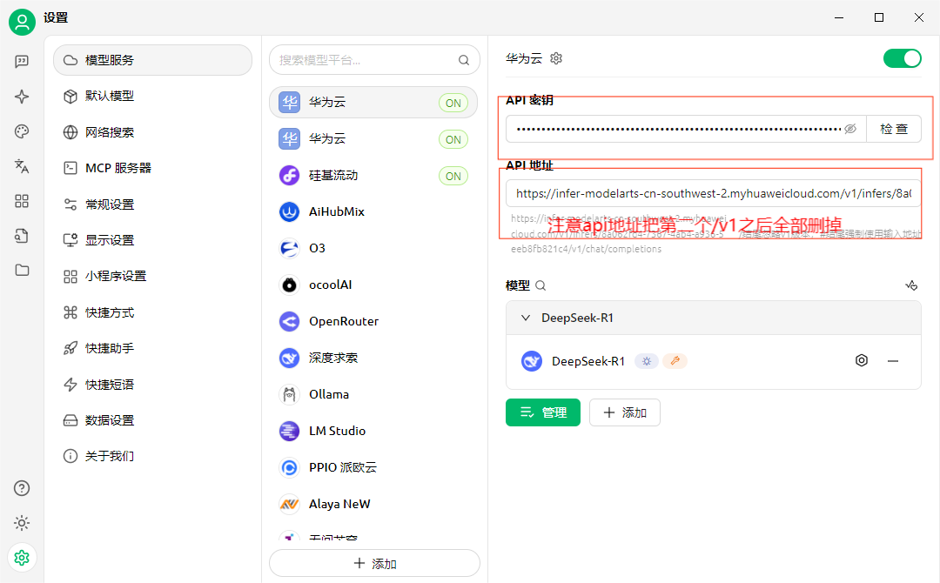This screenshot has height=583, width=940.
Task: Click the 检查 API key button
Action: (x=894, y=129)
